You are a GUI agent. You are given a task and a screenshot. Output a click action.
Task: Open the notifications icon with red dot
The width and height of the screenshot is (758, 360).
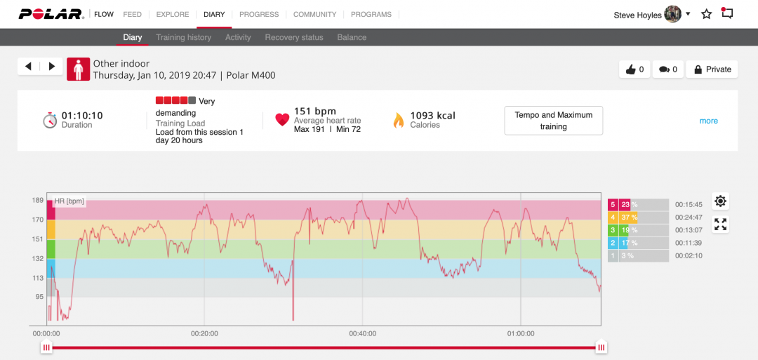point(726,13)
